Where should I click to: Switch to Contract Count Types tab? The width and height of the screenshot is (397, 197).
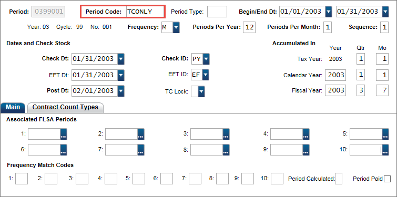(65, 107)
